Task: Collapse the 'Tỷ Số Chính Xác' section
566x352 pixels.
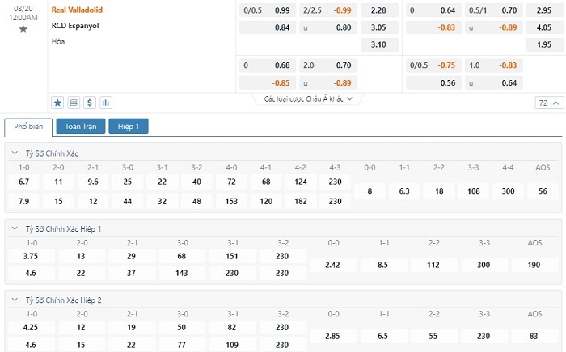Action: 14,153
